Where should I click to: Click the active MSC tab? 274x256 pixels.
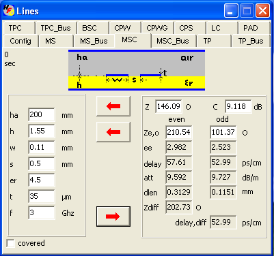coord(133,40)
